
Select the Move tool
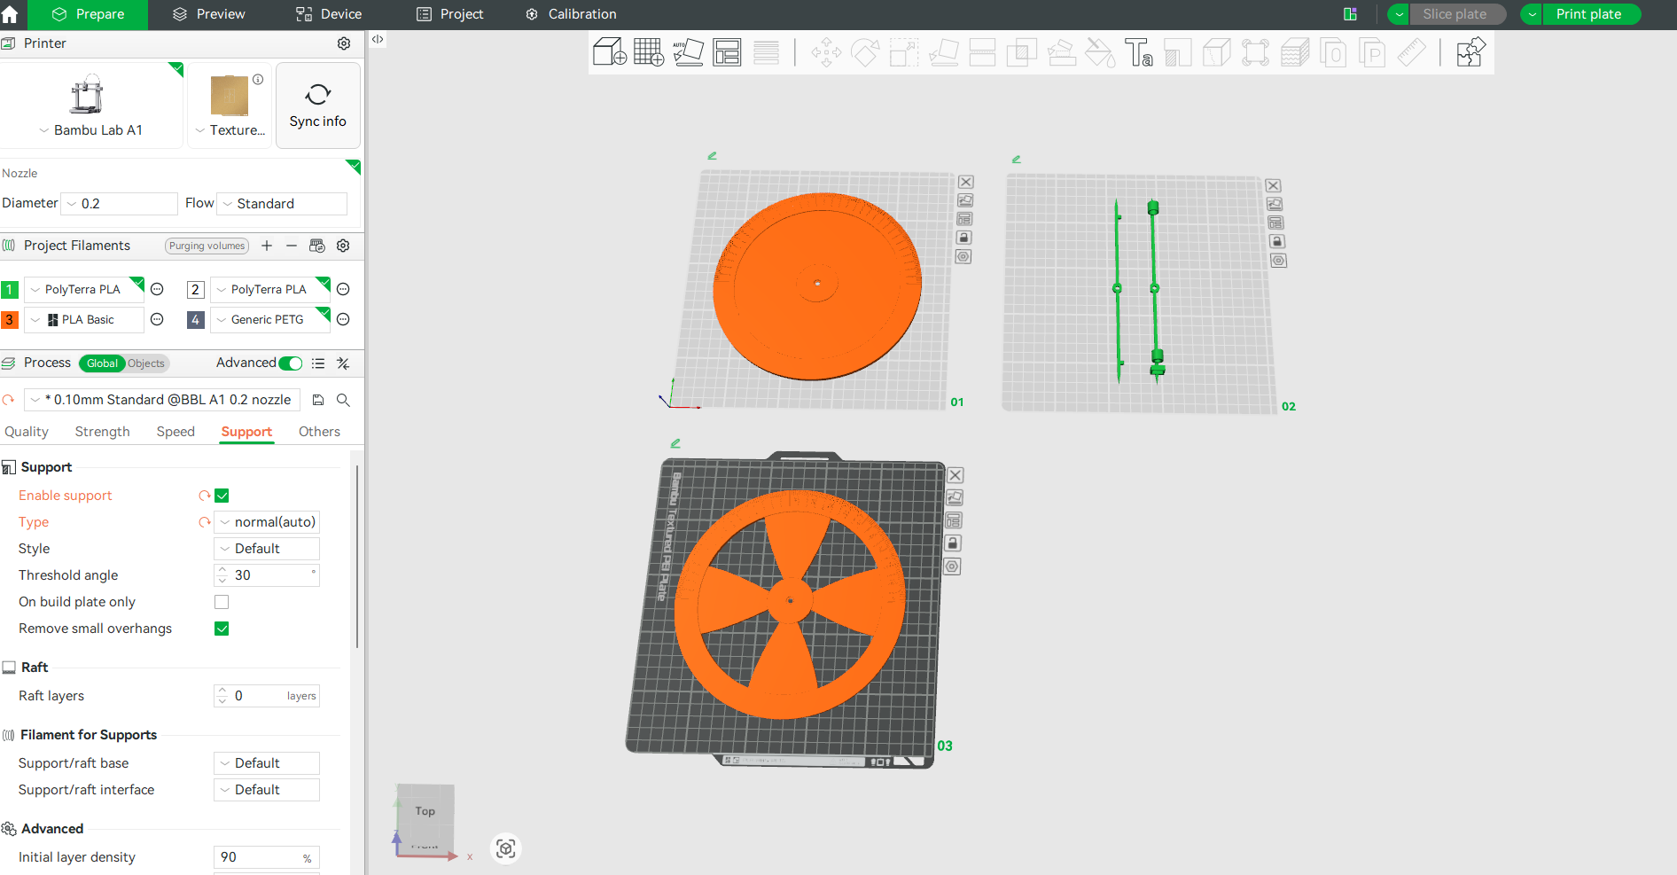826,52
